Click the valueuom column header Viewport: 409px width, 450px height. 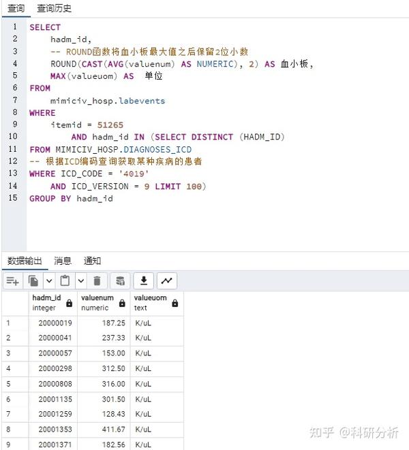(157, 304)
